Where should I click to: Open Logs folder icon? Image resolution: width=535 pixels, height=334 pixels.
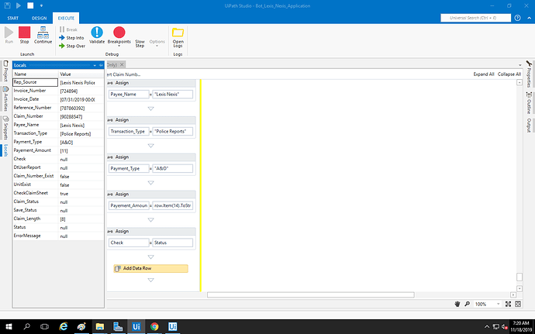coord(178,33)
